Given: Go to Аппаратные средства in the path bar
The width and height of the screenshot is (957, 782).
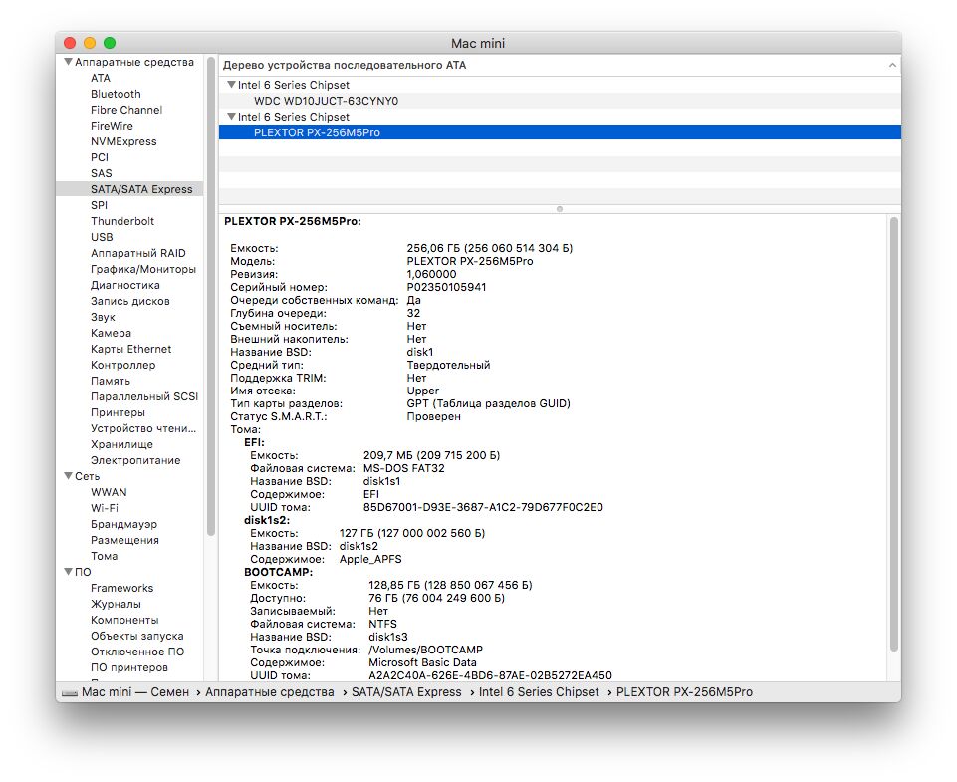Looking at the screenshot, I should pyautogui.click(x=269, y=692).
